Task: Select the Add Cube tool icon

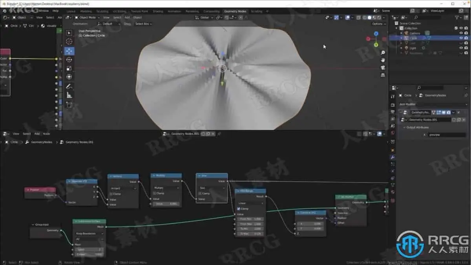Action: pos(69,105)
